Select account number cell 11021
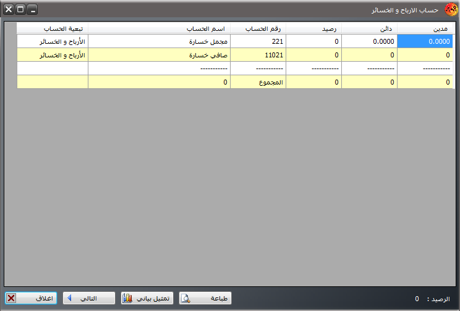460x311 pixels. pos(258,54)
